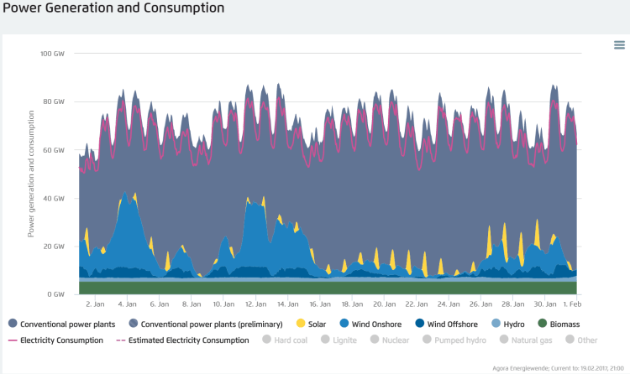
Task: Toggle the Electricity Consumption line
Action: 61,340
